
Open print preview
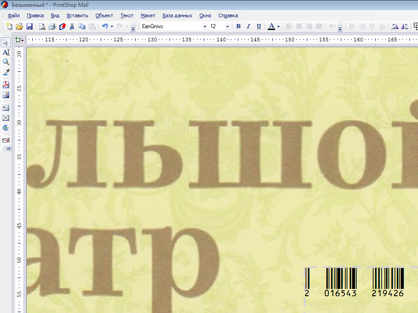point(42,26)
